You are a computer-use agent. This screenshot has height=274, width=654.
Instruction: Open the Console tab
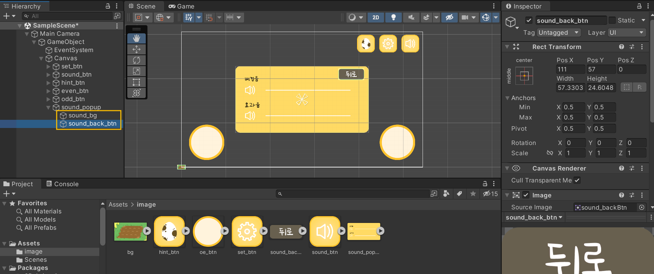pos(62,184)
